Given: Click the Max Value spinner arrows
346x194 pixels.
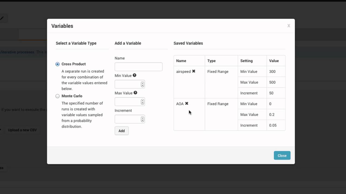Looking at the screenshot, I should pyautogui.click(x=142, y=102).
